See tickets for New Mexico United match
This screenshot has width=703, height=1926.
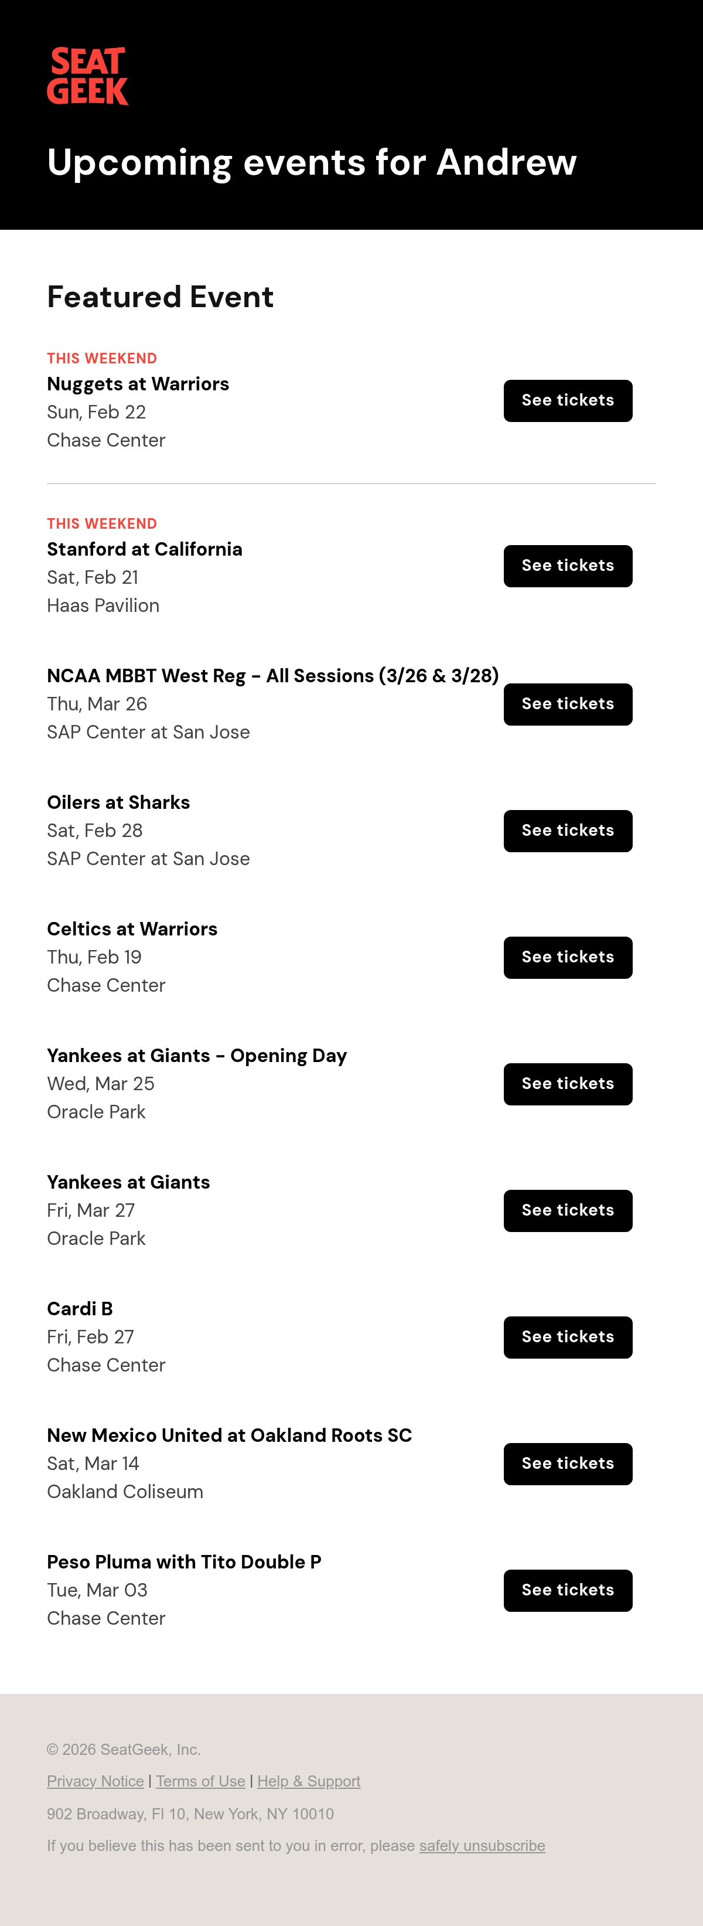pos(568,1464)
